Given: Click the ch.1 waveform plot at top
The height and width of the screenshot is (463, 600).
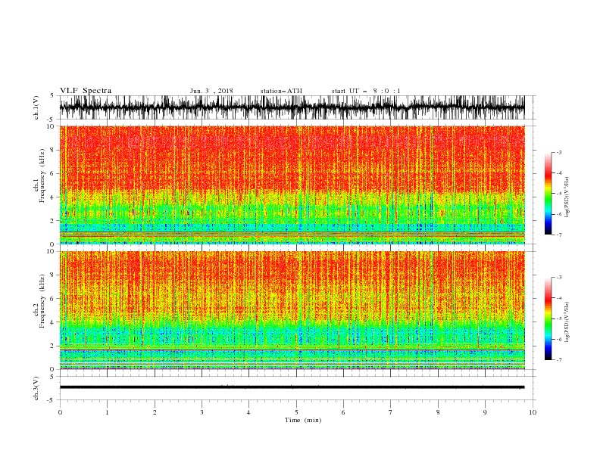Looking at the screenshot, I should point(292,107).
